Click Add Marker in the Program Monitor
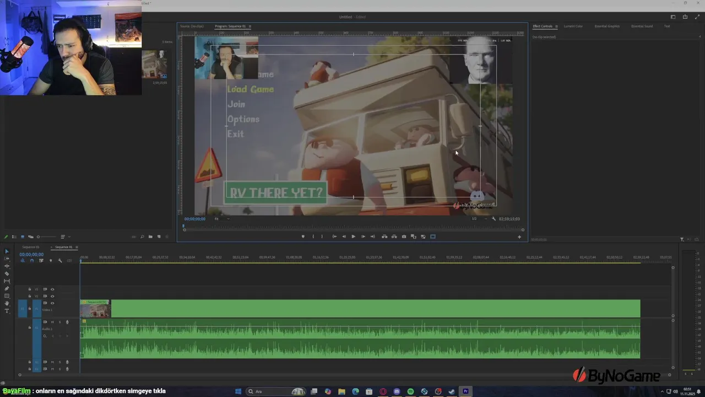The image size is (705, 397). [x=303, y=237]
